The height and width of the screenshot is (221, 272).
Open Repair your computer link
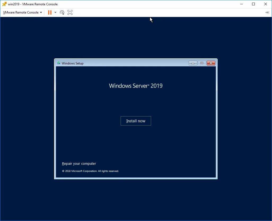(79, 163)
